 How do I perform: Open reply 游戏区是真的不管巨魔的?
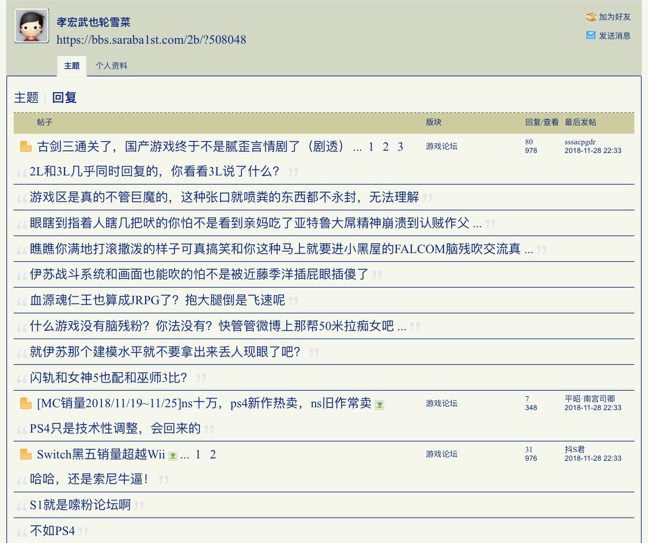click(x=225, y=197)
